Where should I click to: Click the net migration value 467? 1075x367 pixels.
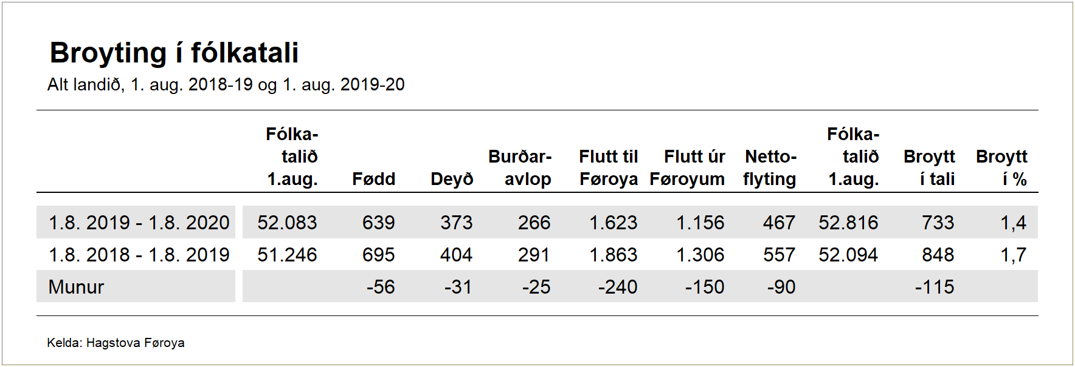click(779, 223)
